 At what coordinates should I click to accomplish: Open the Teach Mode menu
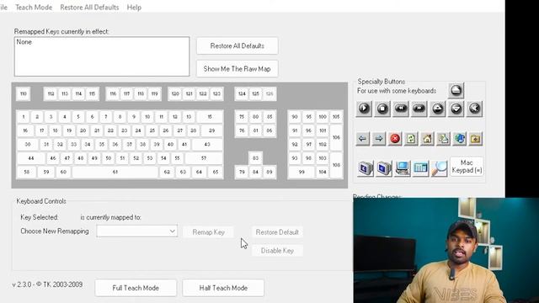pyautogui.click(x=34, y=8)
